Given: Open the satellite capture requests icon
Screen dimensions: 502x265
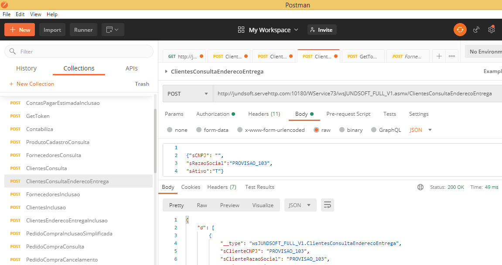Looking at the screenshot, I should pyautogui.click(x=476, y=30).
